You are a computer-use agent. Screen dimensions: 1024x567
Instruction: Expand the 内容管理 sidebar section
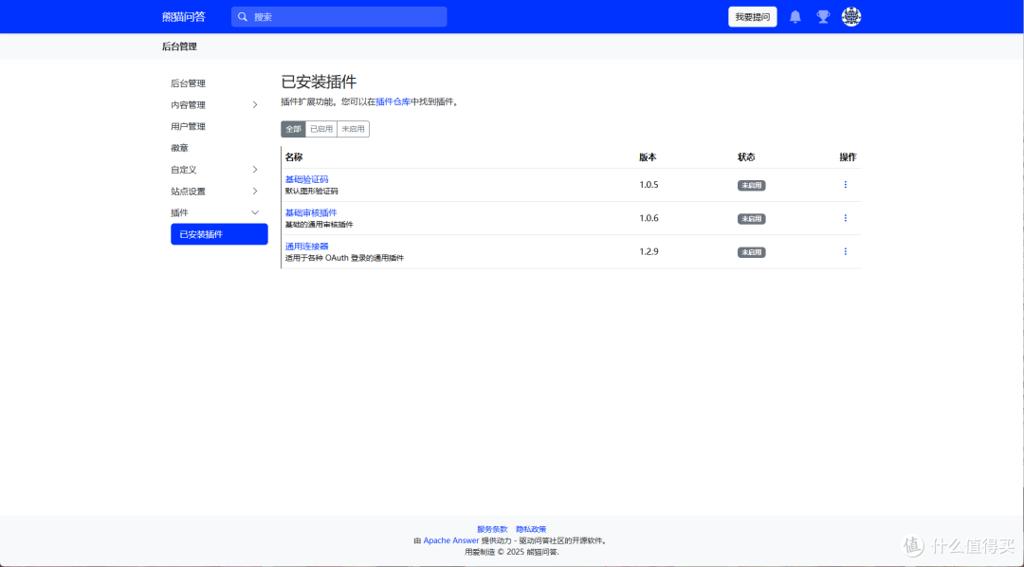click(x=219, y=104)
